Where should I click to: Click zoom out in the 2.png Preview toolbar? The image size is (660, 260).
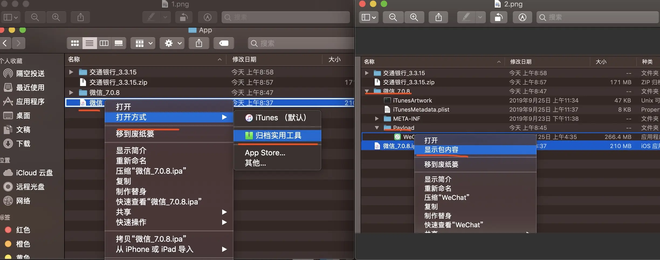393,17
